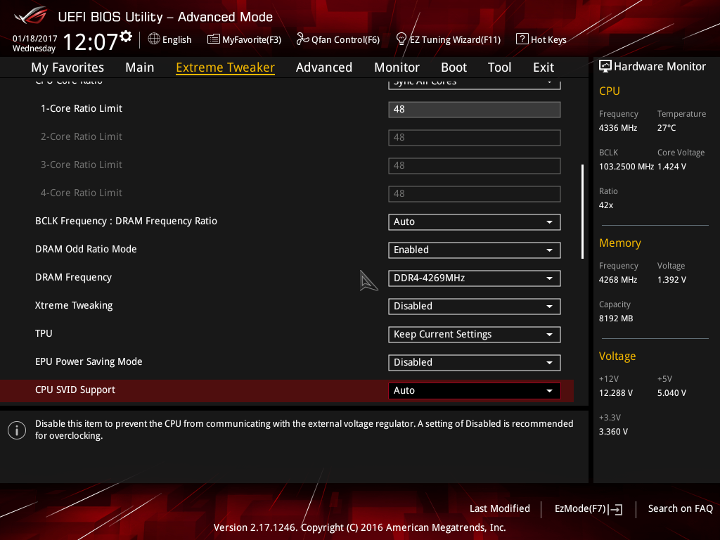
Task: Click the EzMode exit arrow icon
Action: click(x=617, y=509)
